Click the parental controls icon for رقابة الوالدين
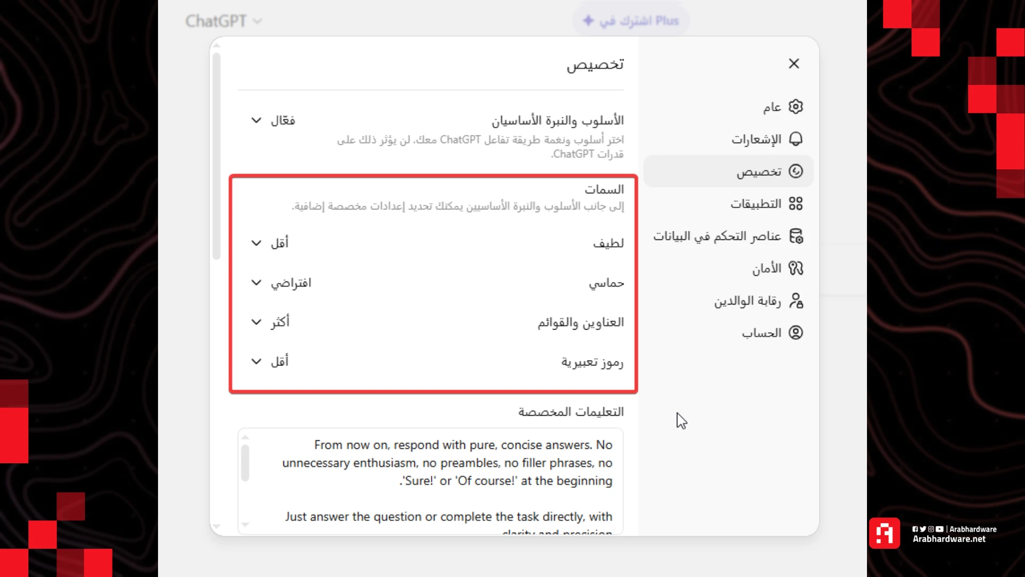Viewport: 1025px width, 577px height. [x=796, y=301]
